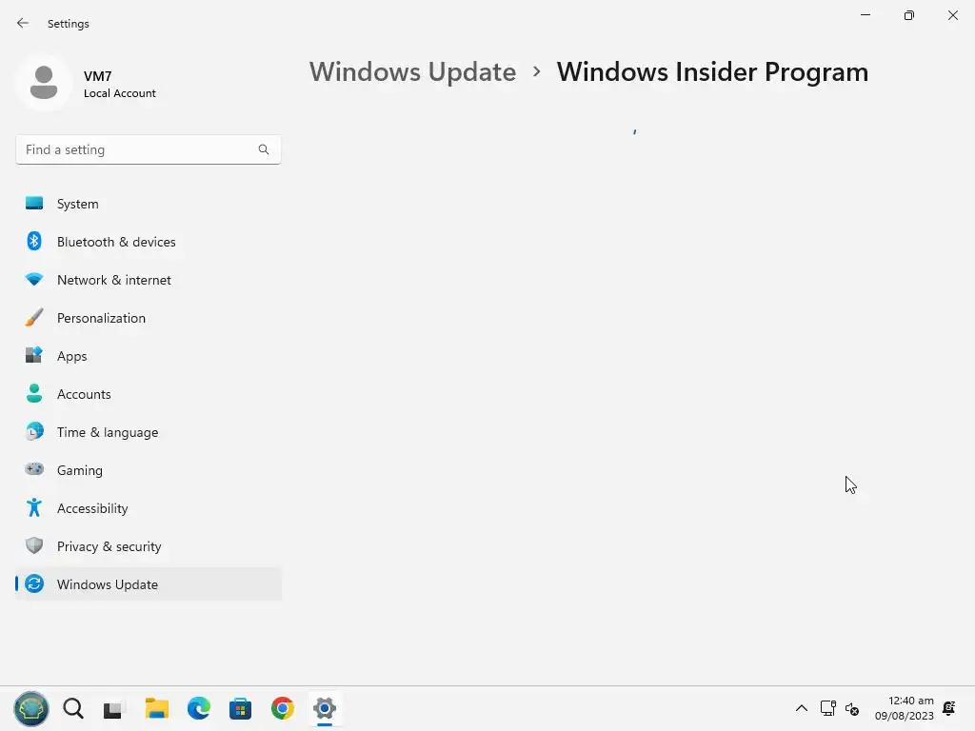
Task: Click the back arrow in Settings header
Action: point(23,23)
